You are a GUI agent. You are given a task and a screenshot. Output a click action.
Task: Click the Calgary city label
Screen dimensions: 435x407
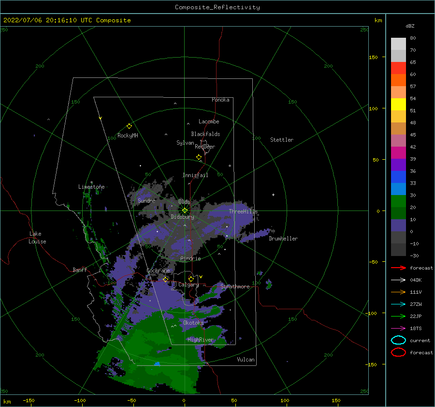188,285
